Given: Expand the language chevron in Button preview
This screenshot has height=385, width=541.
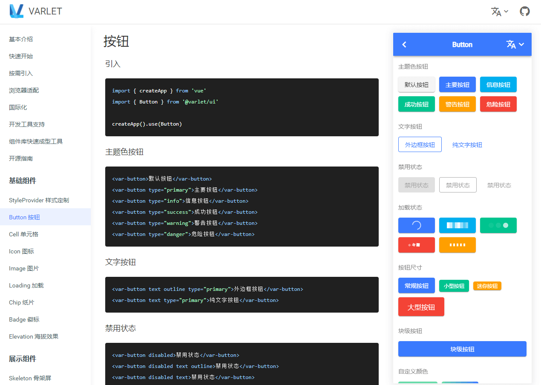Looking at the screenshot, I should [x=521, y=44].
